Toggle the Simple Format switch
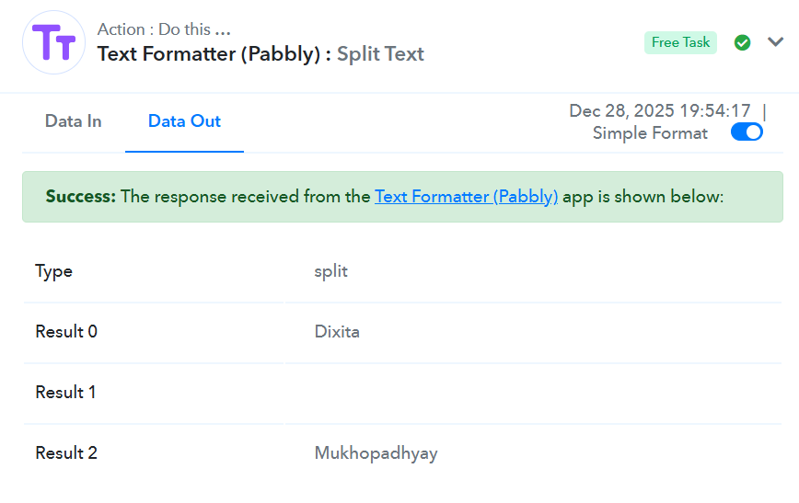799x503 pixels. tap(747, 132)
